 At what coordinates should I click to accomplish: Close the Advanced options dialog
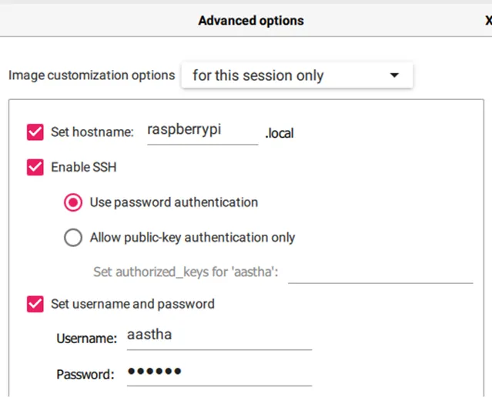pyautogui.click(x=488, y=21)
